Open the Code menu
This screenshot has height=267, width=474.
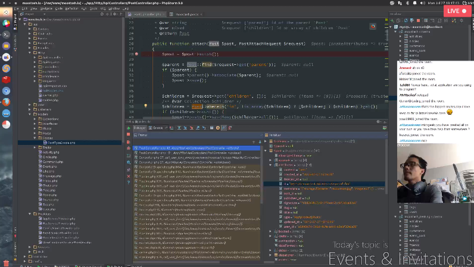coord(58,8)
